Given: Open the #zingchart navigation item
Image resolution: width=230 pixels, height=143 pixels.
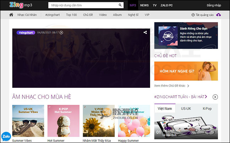Looking at the screenshot, I should pyautogui.click(x=53, y=15).
